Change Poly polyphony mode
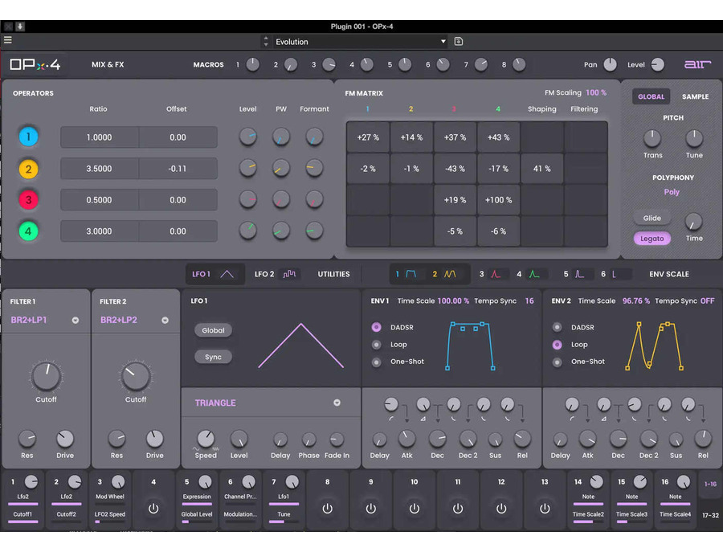The image size is (723, 552). point(672,192)
